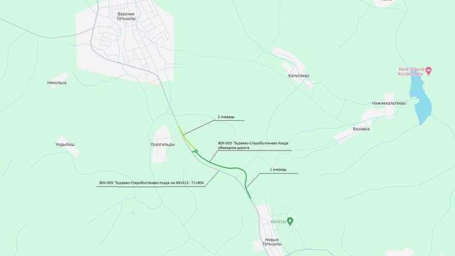This screenshot has width=455, height=256.
Task: Select the Уедыбаш village label
Action: (65, 144)
